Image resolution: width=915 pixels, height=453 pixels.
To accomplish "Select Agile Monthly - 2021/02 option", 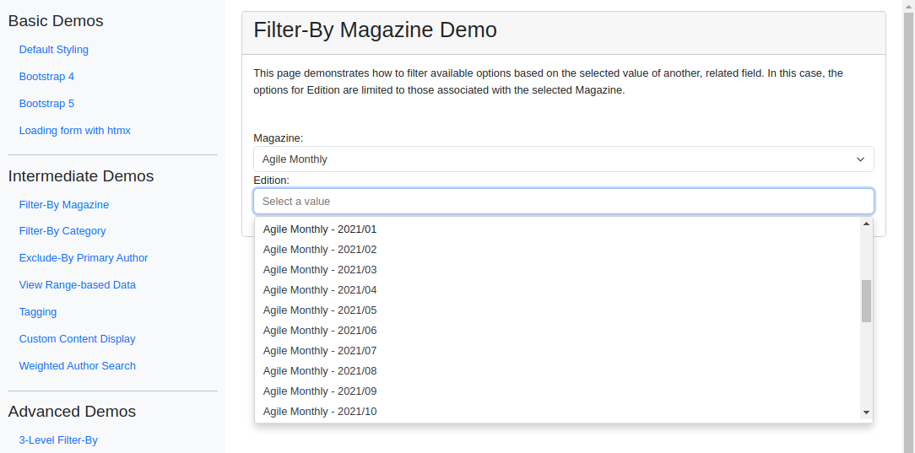I will pos(558,250).
